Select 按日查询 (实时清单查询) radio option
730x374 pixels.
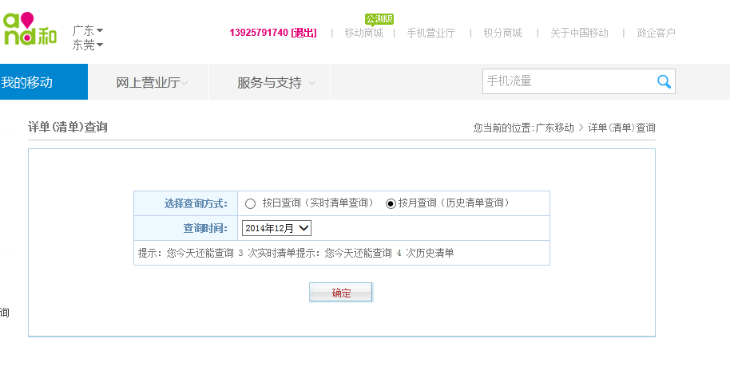coord(251,203)
